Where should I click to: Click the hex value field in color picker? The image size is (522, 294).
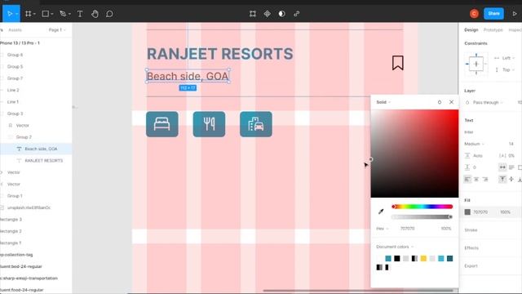click(408, 229)
